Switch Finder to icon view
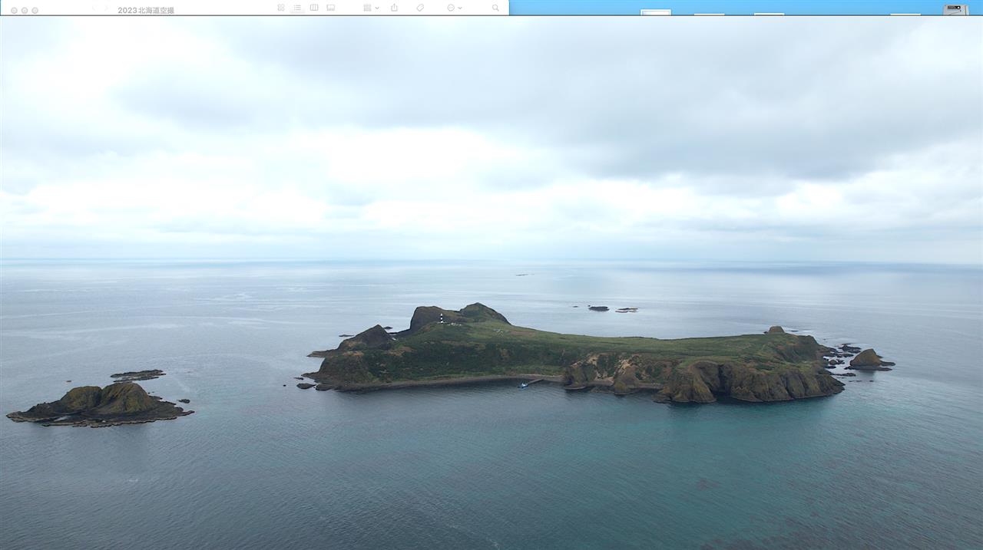This screenshot has height=550, width=983. click(x=281, y=8)
